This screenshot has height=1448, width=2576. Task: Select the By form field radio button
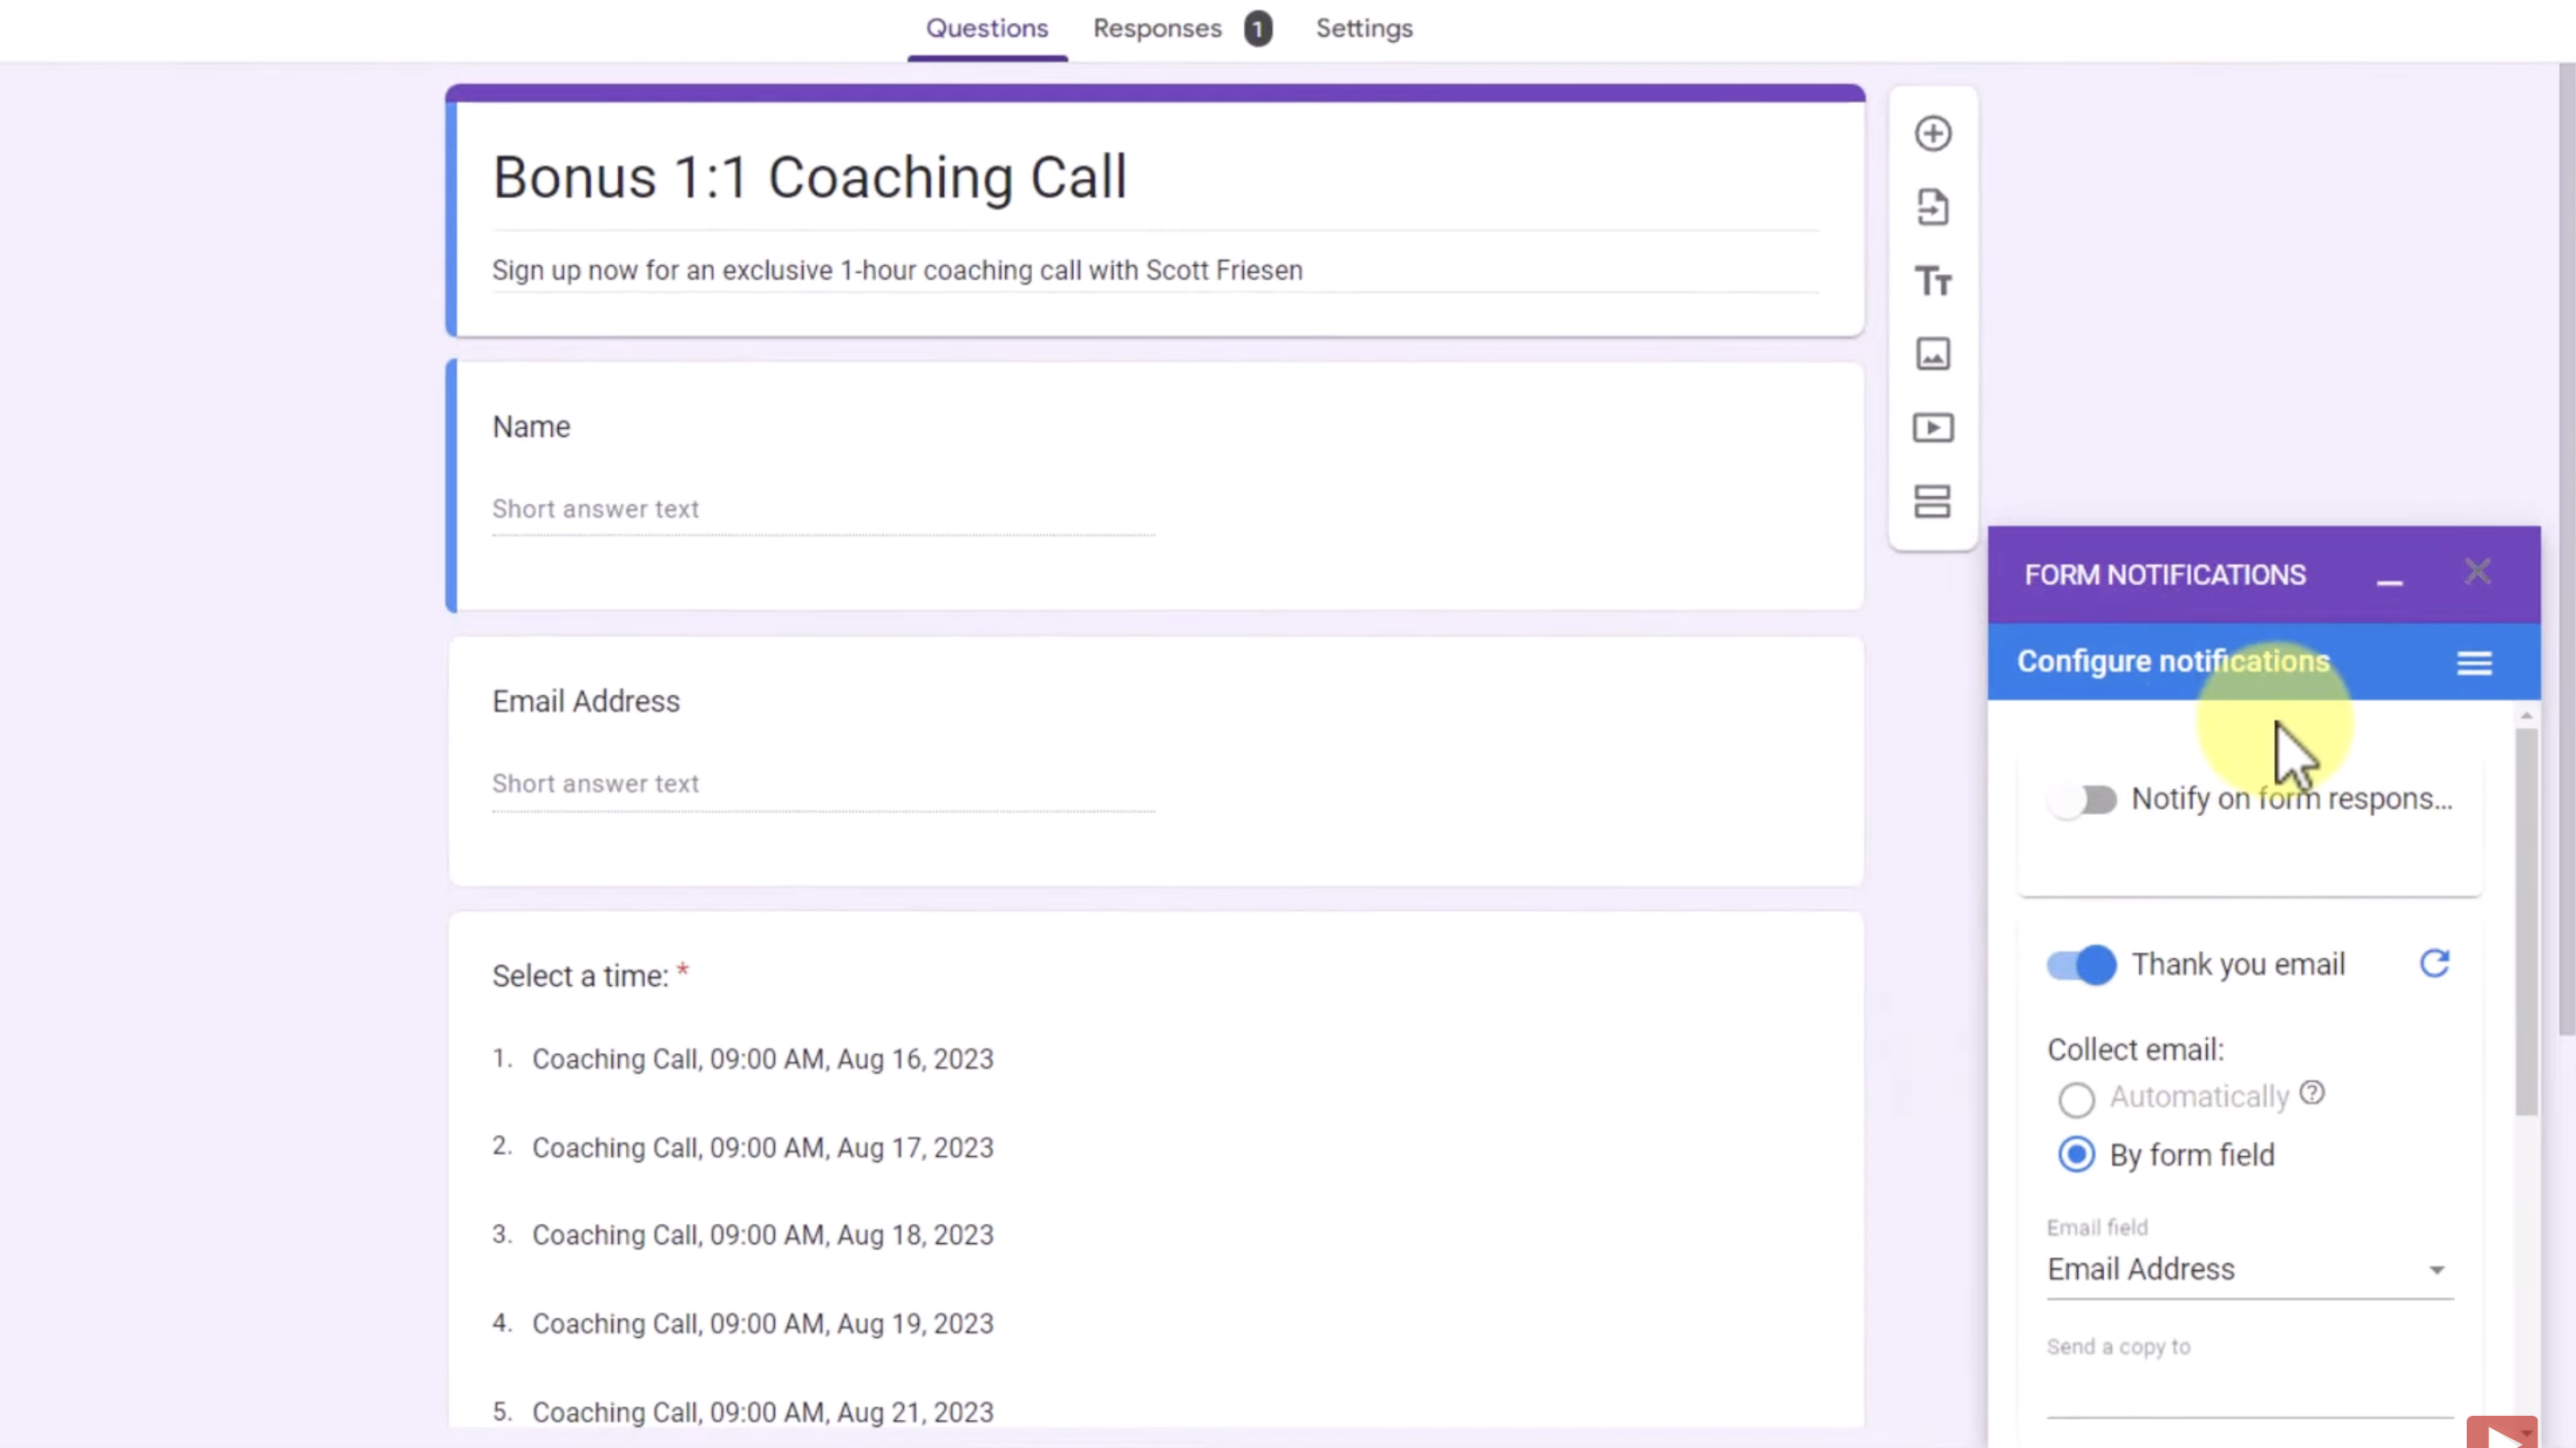pos(2076,1155)
